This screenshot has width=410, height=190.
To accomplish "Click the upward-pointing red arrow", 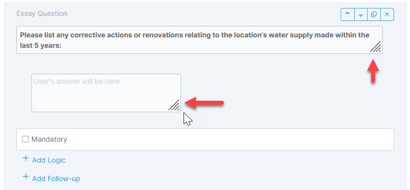I will [373, 71].
